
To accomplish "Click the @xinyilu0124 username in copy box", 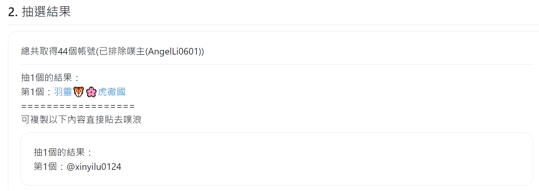I will point(94,167).
